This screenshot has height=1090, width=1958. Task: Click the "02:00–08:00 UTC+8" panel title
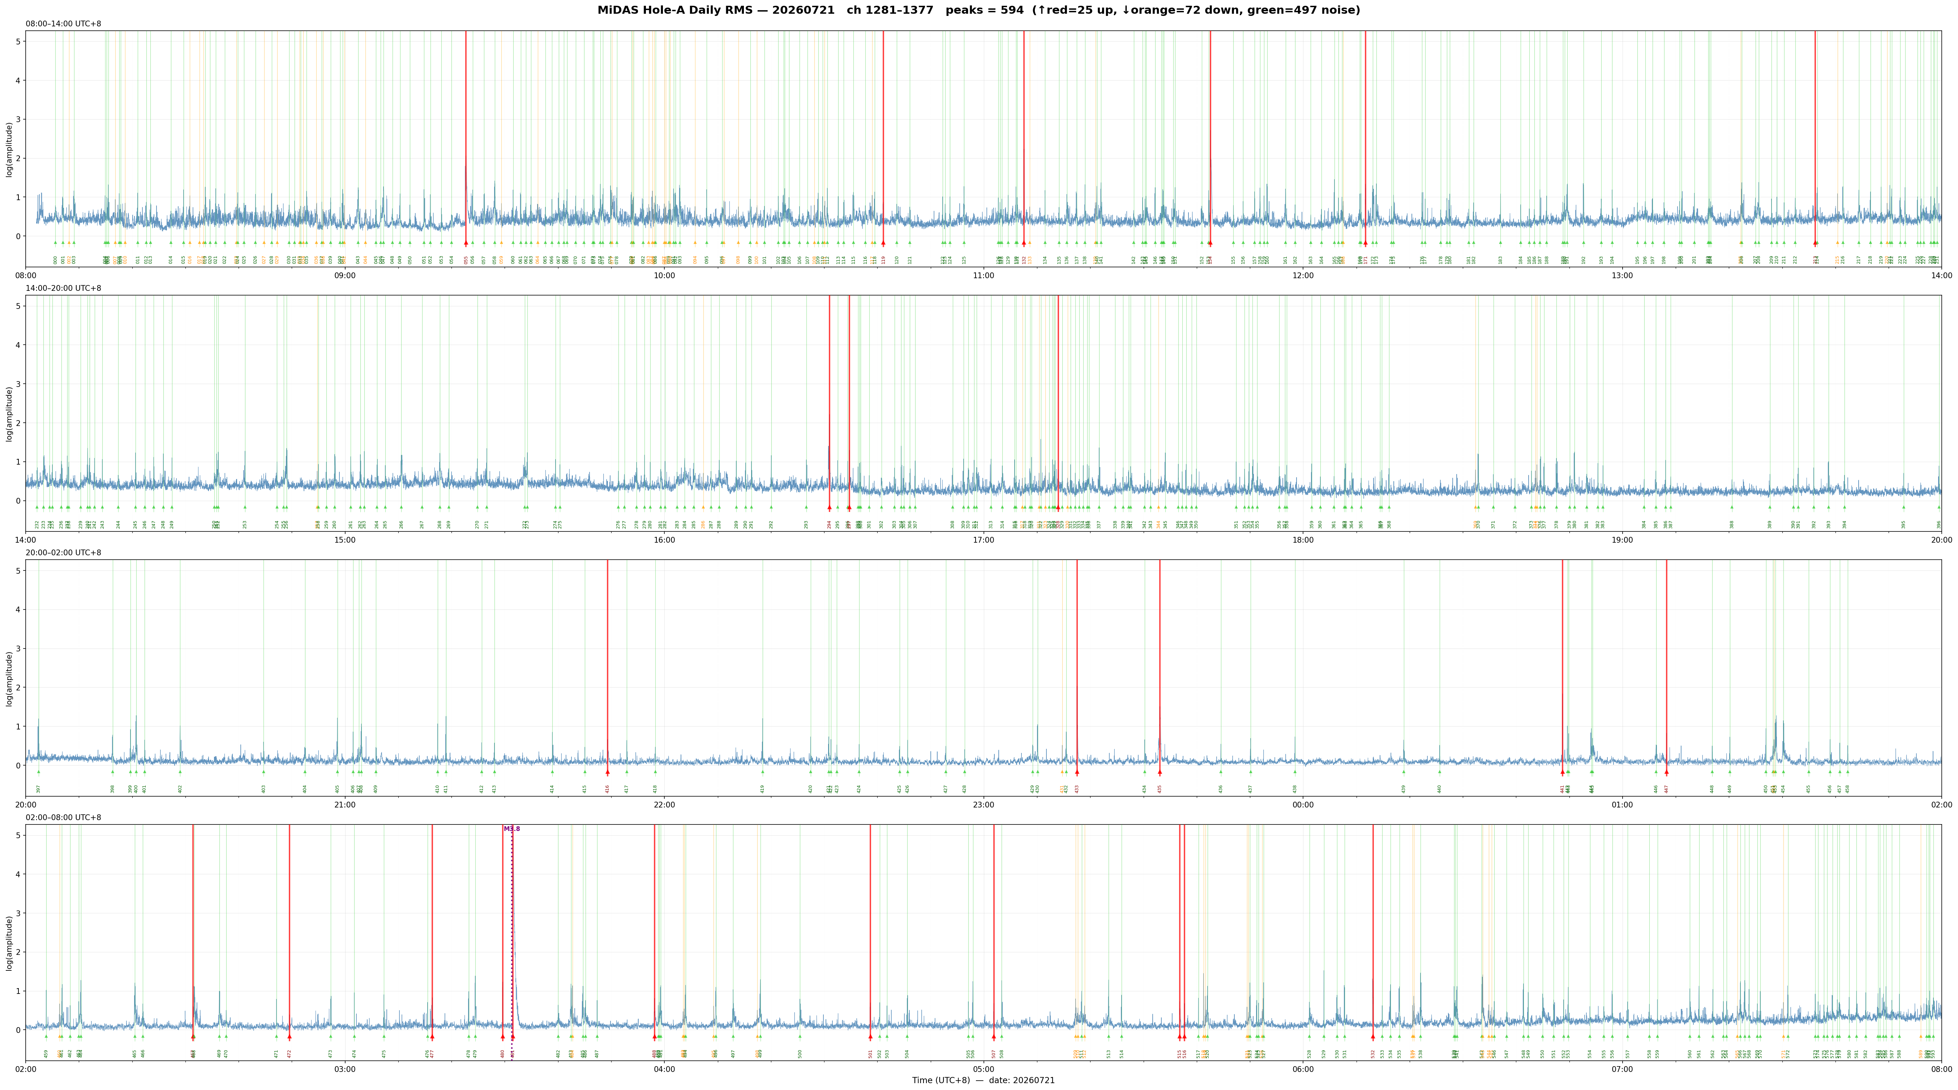point(64,818)
